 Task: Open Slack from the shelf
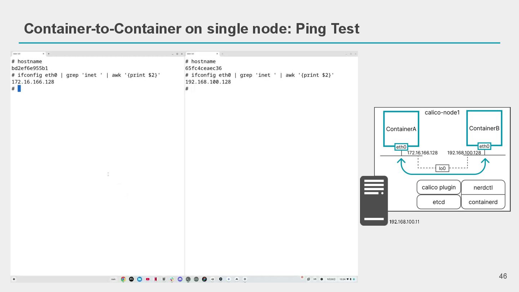click(x=172, y=279)
